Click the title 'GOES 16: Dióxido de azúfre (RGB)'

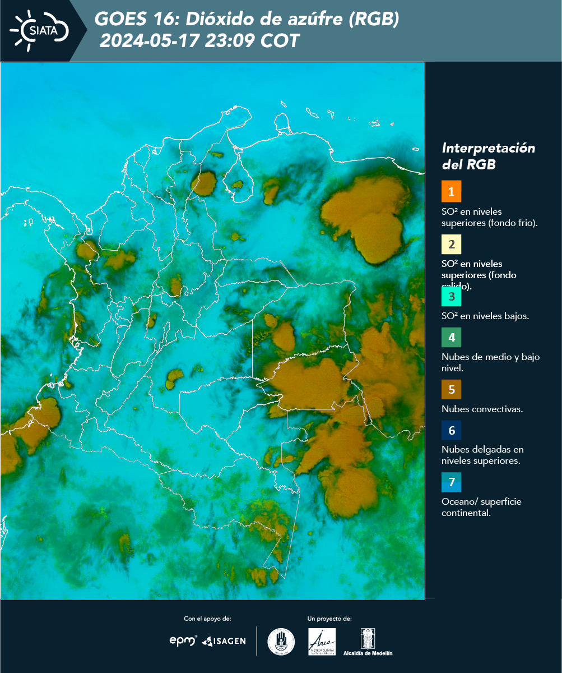click(247, 19)
